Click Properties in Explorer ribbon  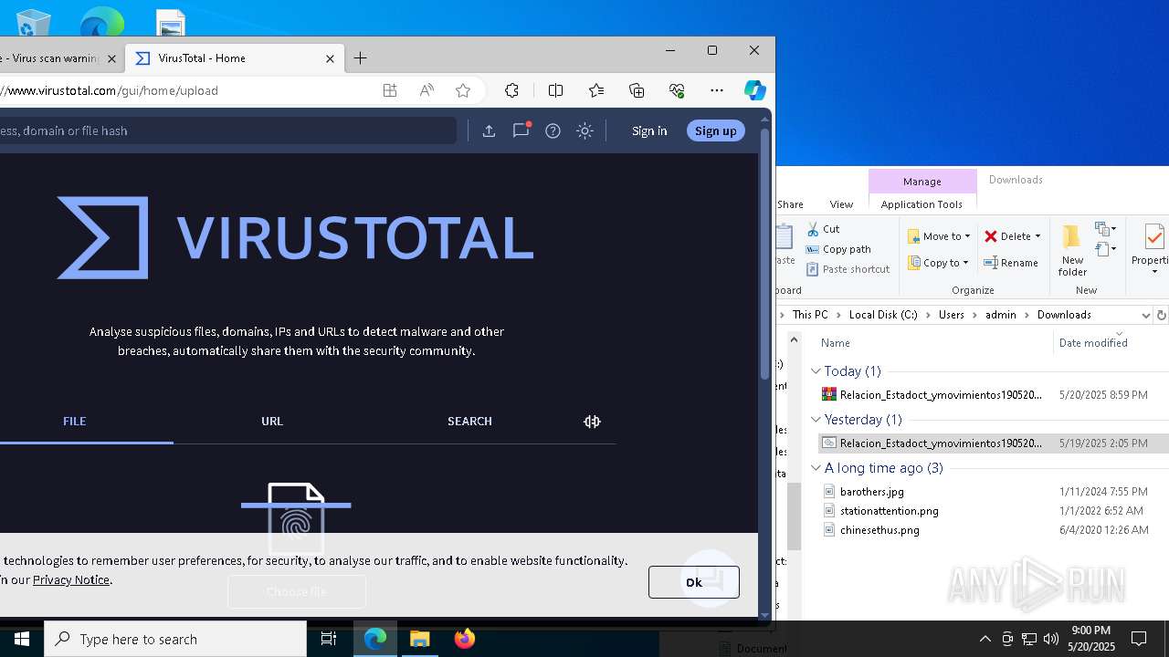(x=1152, y=248)
